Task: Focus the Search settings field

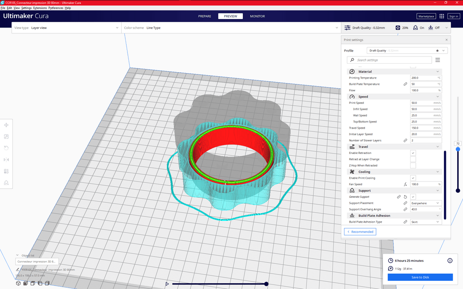Action: [389, 60]
